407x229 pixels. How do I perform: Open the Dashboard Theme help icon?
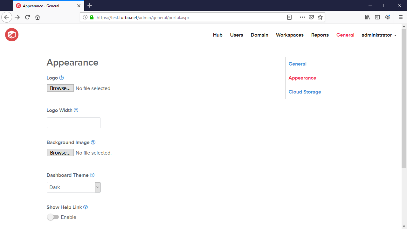coord(92,175)
